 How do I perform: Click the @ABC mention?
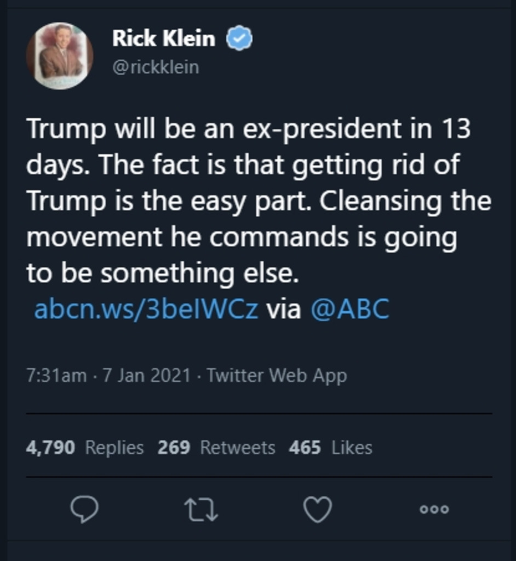[349, 310]
